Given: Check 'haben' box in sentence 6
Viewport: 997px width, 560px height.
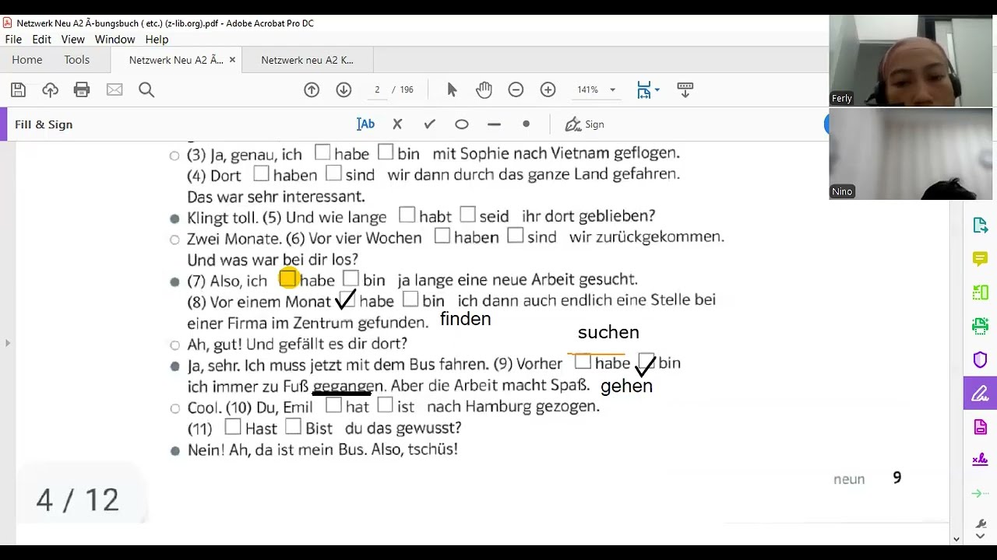Looking at the screenshot, I should [x=442, y=235].
